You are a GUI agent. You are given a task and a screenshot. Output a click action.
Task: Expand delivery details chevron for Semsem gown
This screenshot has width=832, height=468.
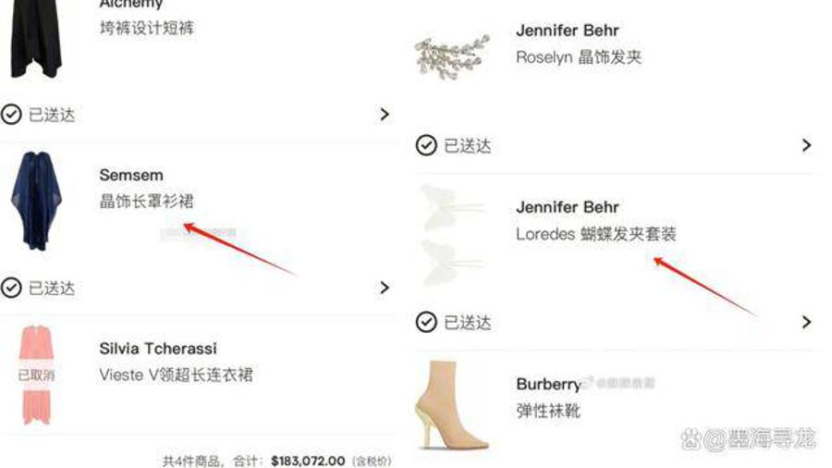pyautogui.click(x=385, y=288)
